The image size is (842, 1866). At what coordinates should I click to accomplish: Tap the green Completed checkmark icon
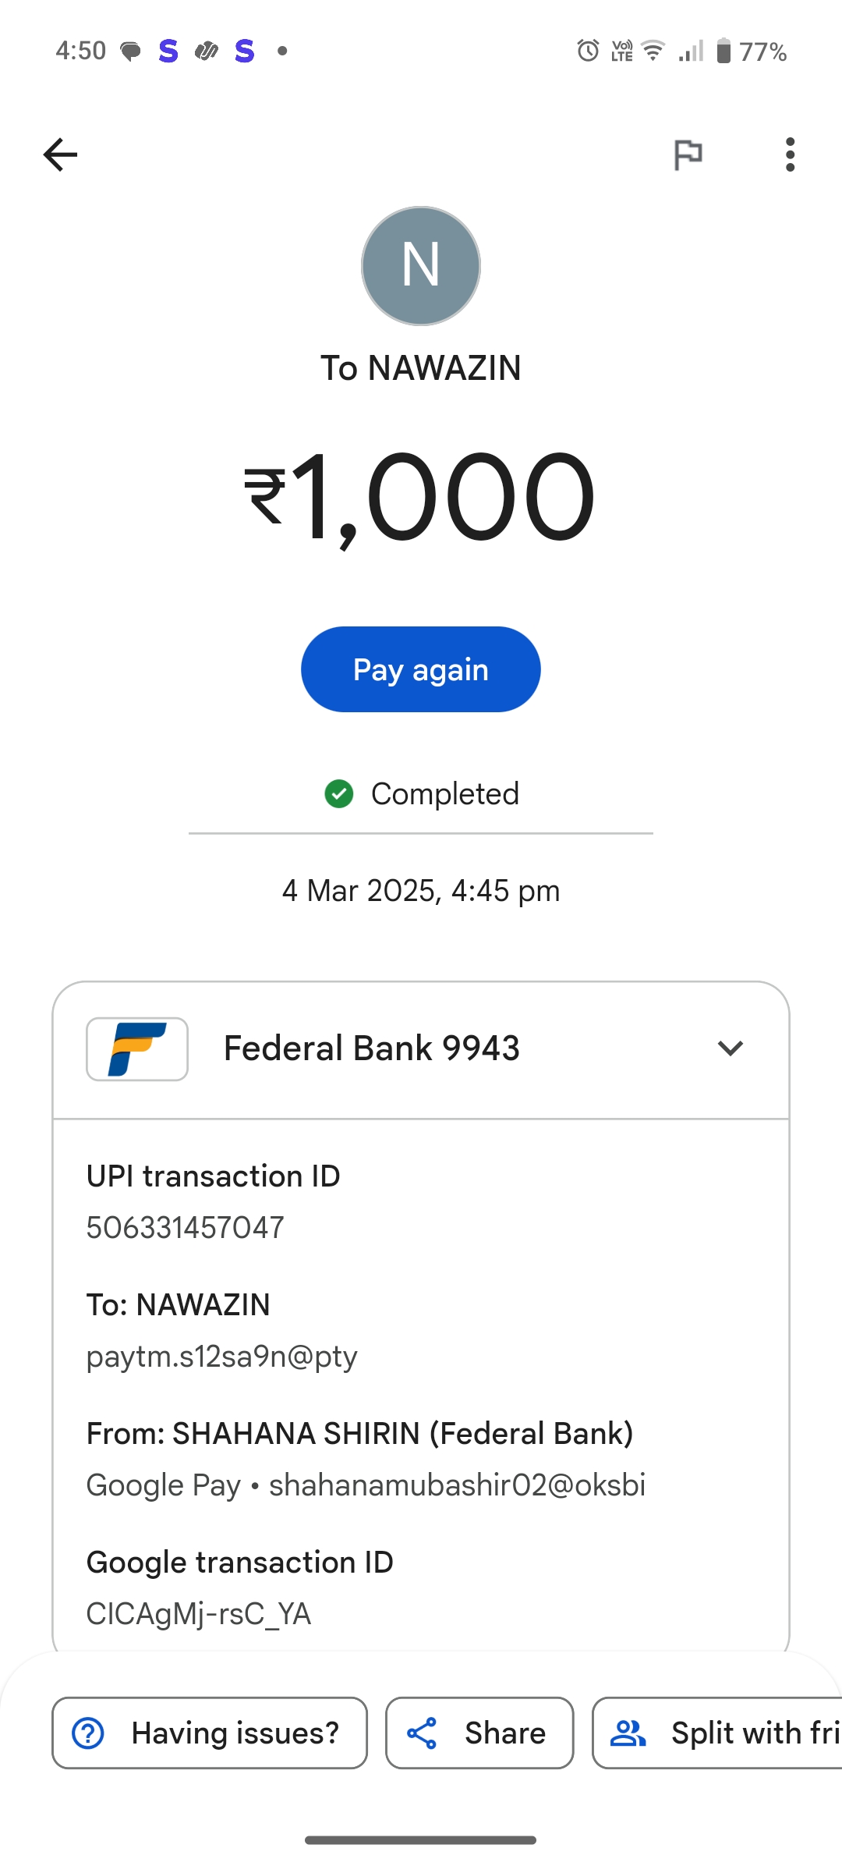tap(339, 794)
